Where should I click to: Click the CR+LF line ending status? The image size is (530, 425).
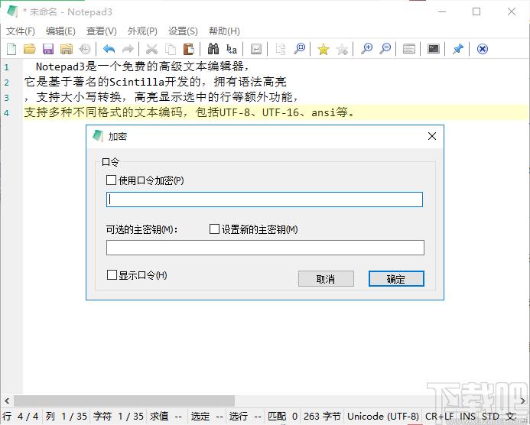coord(440,417)
